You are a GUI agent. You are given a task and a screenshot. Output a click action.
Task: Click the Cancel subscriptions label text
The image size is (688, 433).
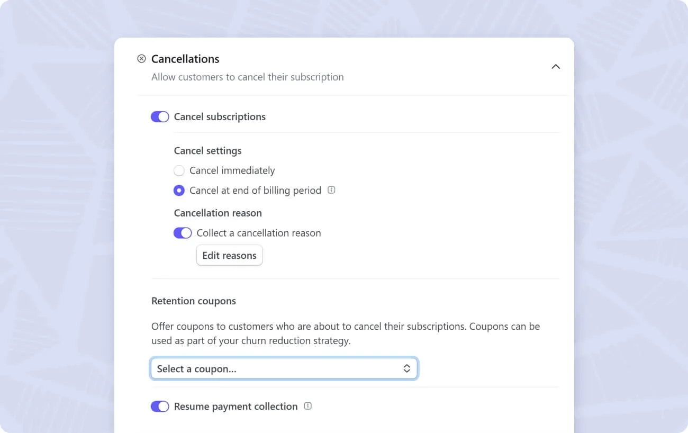pos(220,117)
